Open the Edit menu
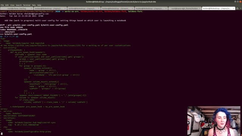Image resolution: width=242 pixels, height=136 pixels. pyautogui.click(x=7, y=5)
